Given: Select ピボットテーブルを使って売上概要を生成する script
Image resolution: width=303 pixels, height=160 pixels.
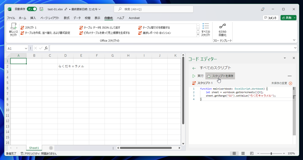Looking at the screenshot, I should tap(105, 33).
